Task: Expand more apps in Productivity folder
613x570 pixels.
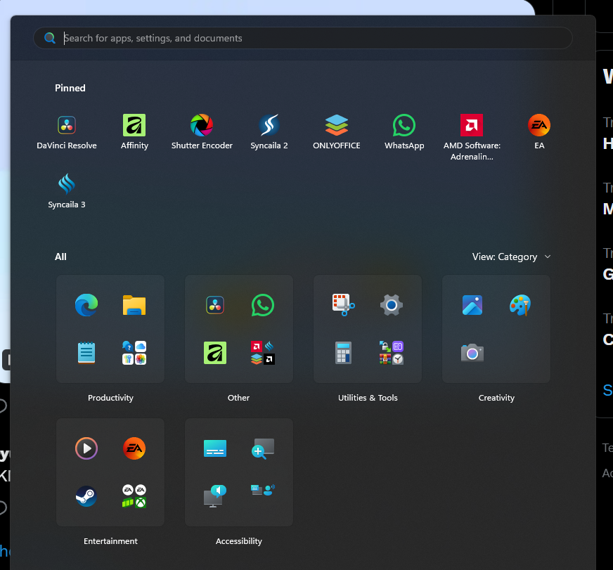Action: coord(134,353)
